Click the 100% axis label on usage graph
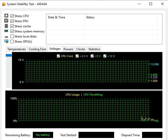Viewport: 168px width, 140px height. tap(14, 98)
